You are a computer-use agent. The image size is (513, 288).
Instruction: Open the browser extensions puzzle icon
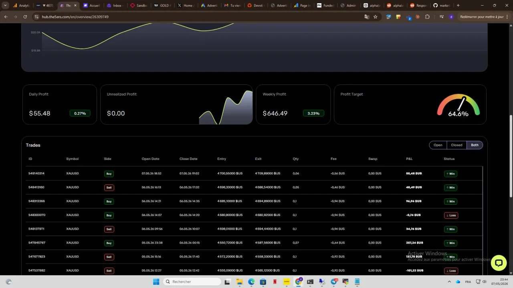tap(427, 17)
